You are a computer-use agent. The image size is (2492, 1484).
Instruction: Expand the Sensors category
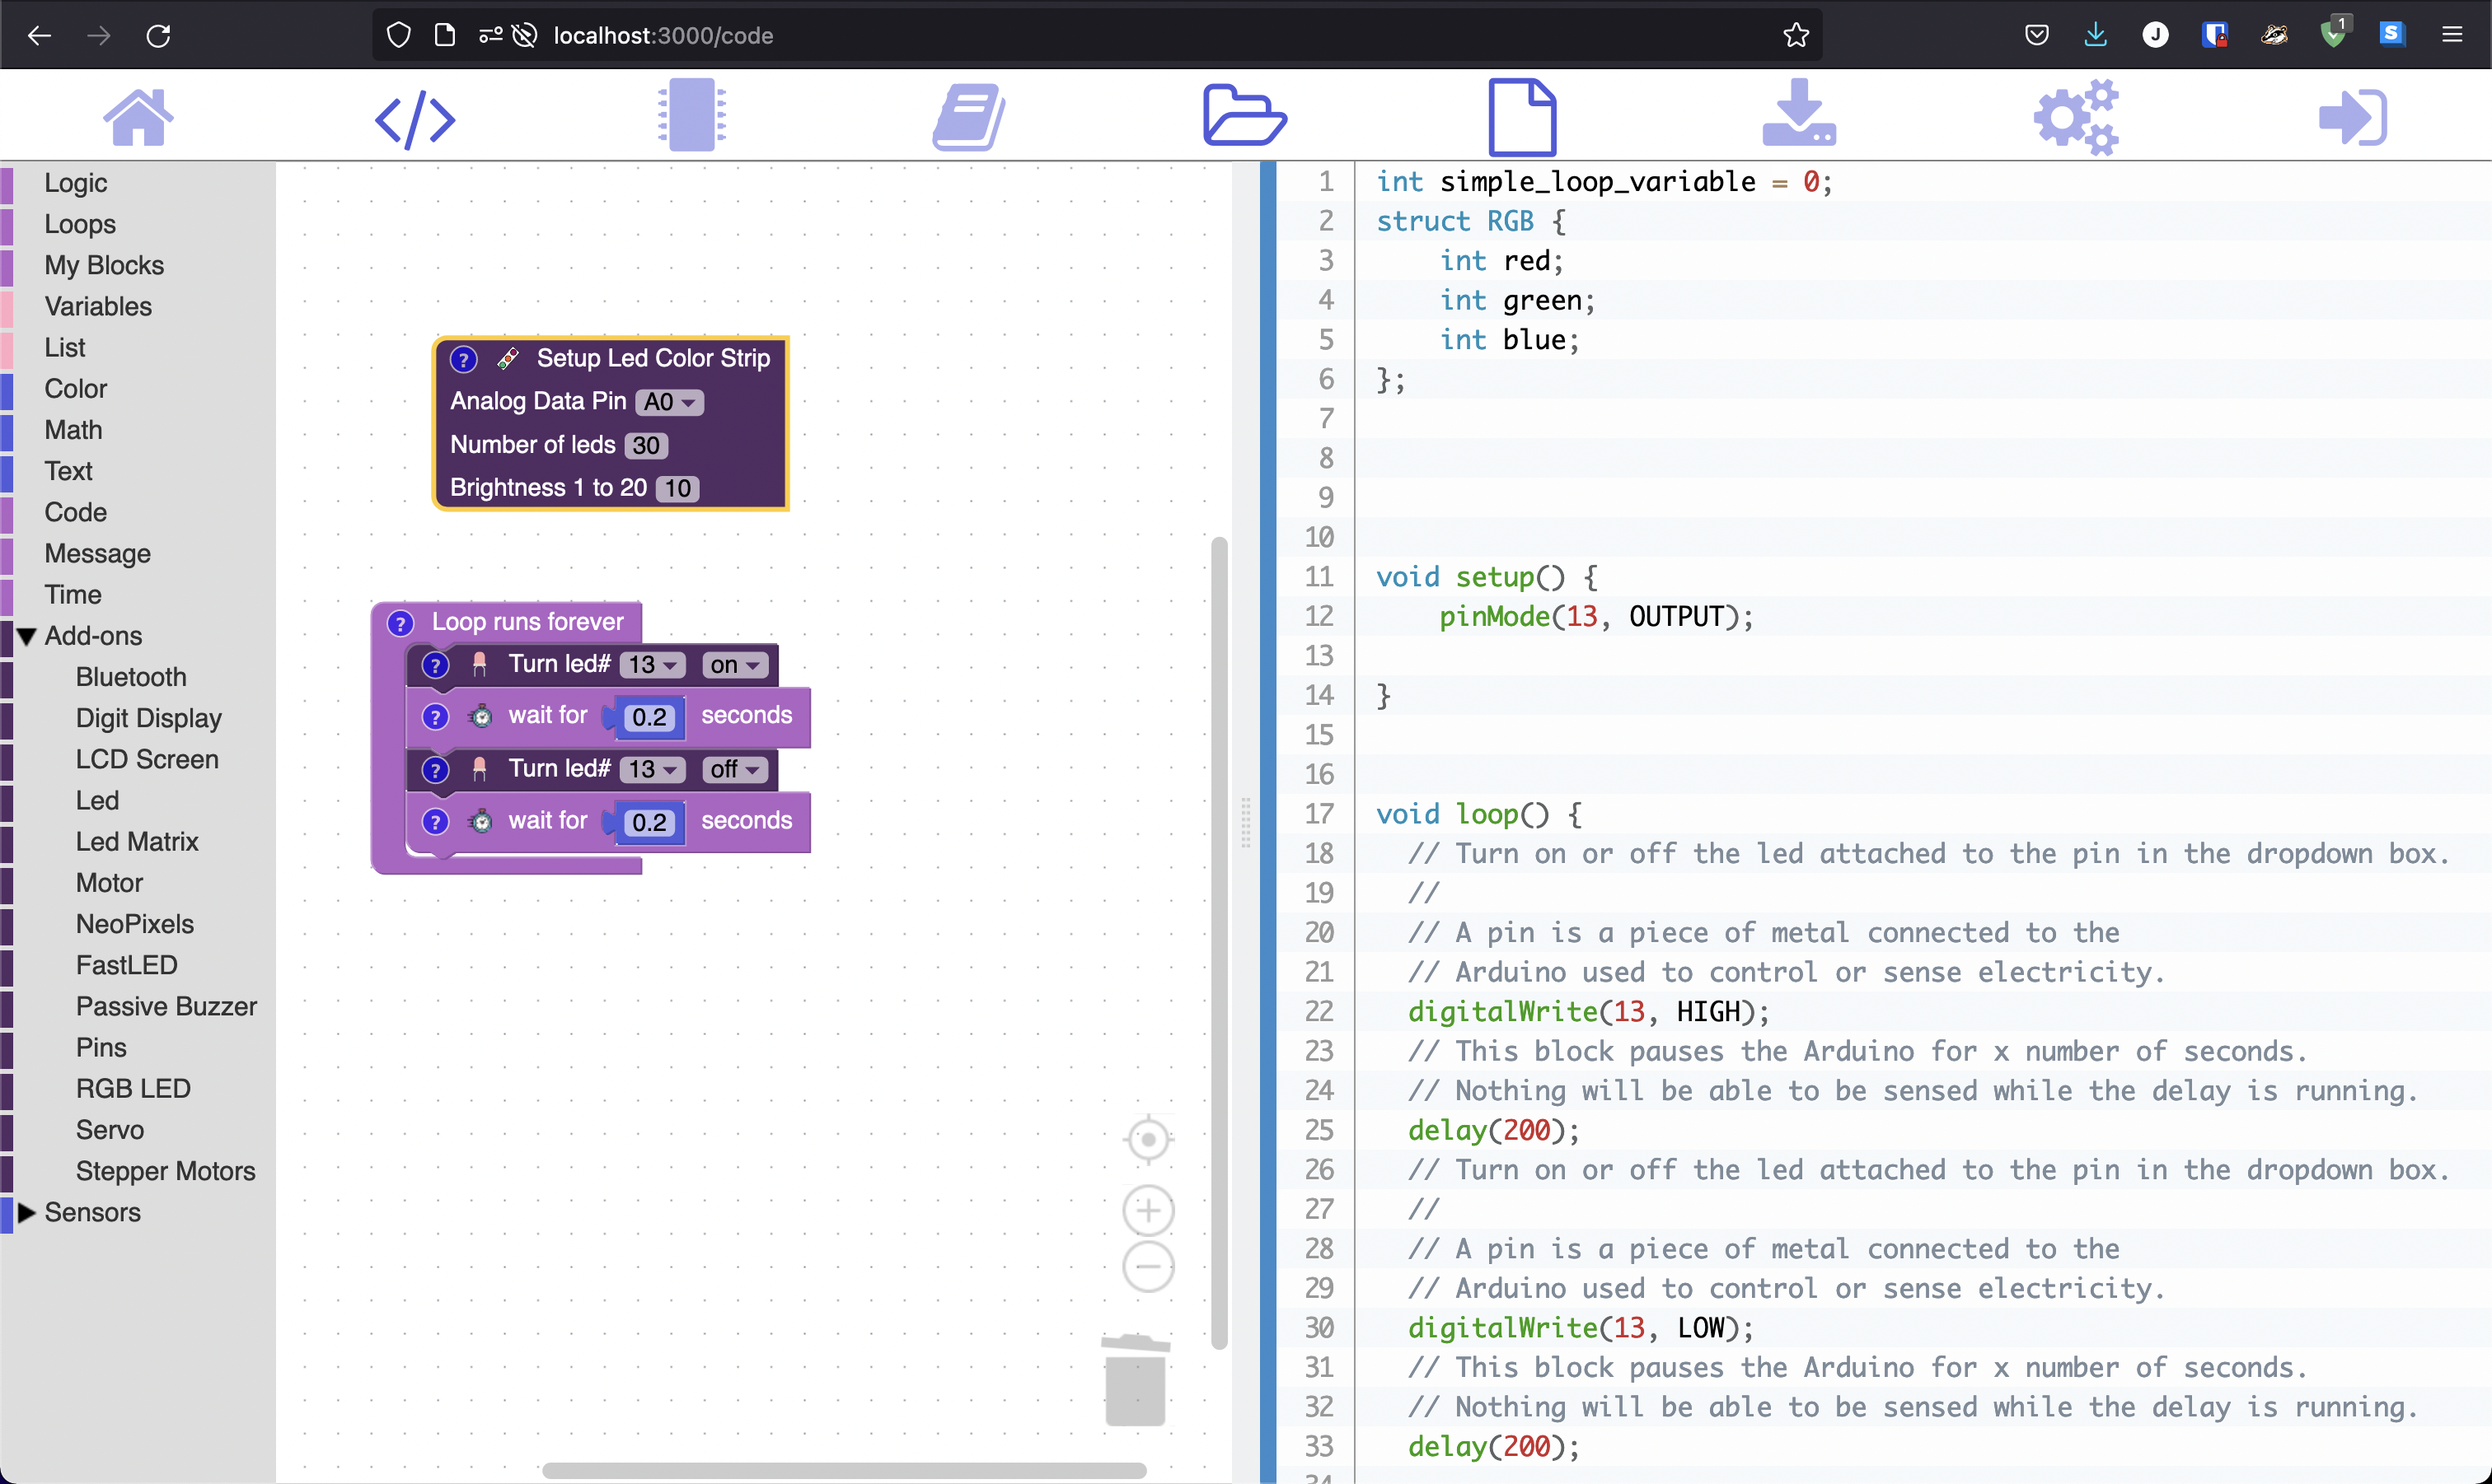click(26, 1213)
